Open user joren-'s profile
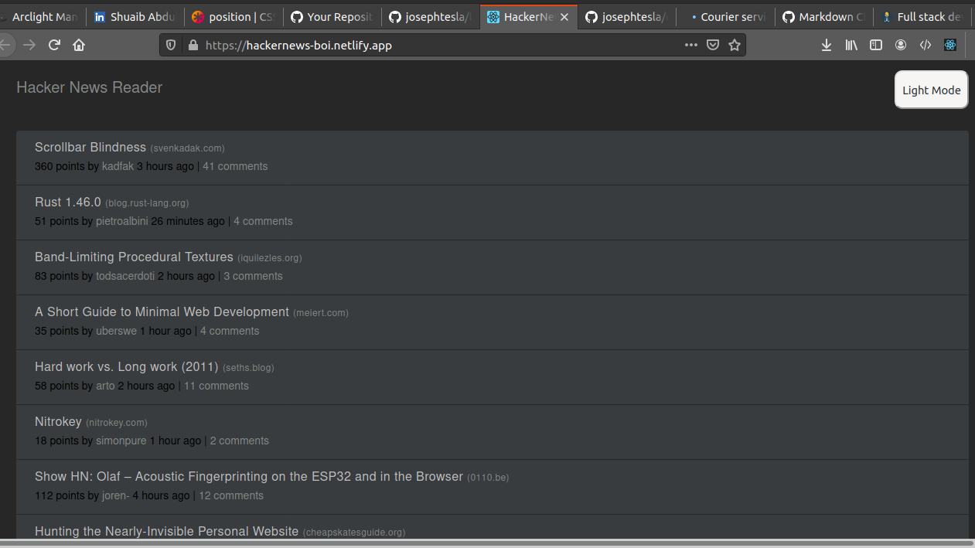Image resolution: width=975 pixels, height=548 pixels. pos(115,495)
